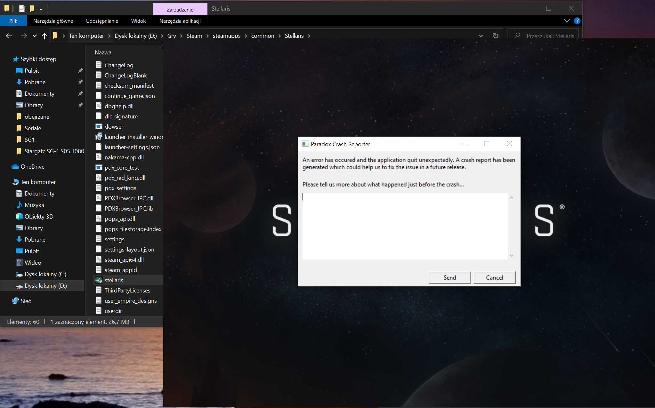Select steam_api64.dll file
655x408 pixels.
coord(124,260)
